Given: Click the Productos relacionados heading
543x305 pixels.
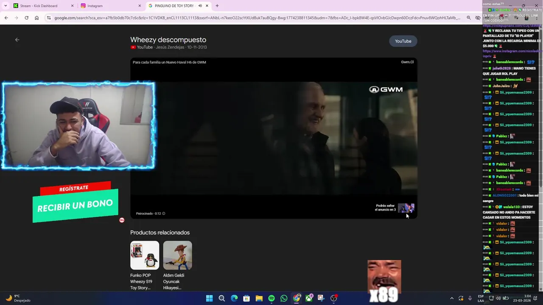Looking at the screenshot, I should coord(160,233).
